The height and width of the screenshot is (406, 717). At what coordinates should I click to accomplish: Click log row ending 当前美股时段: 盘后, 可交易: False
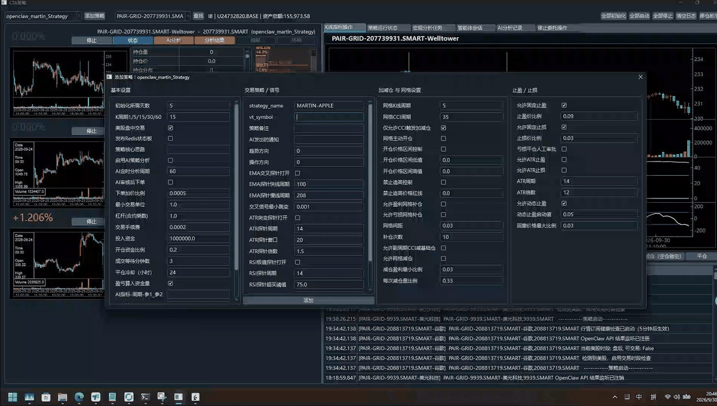click(520, 348)
